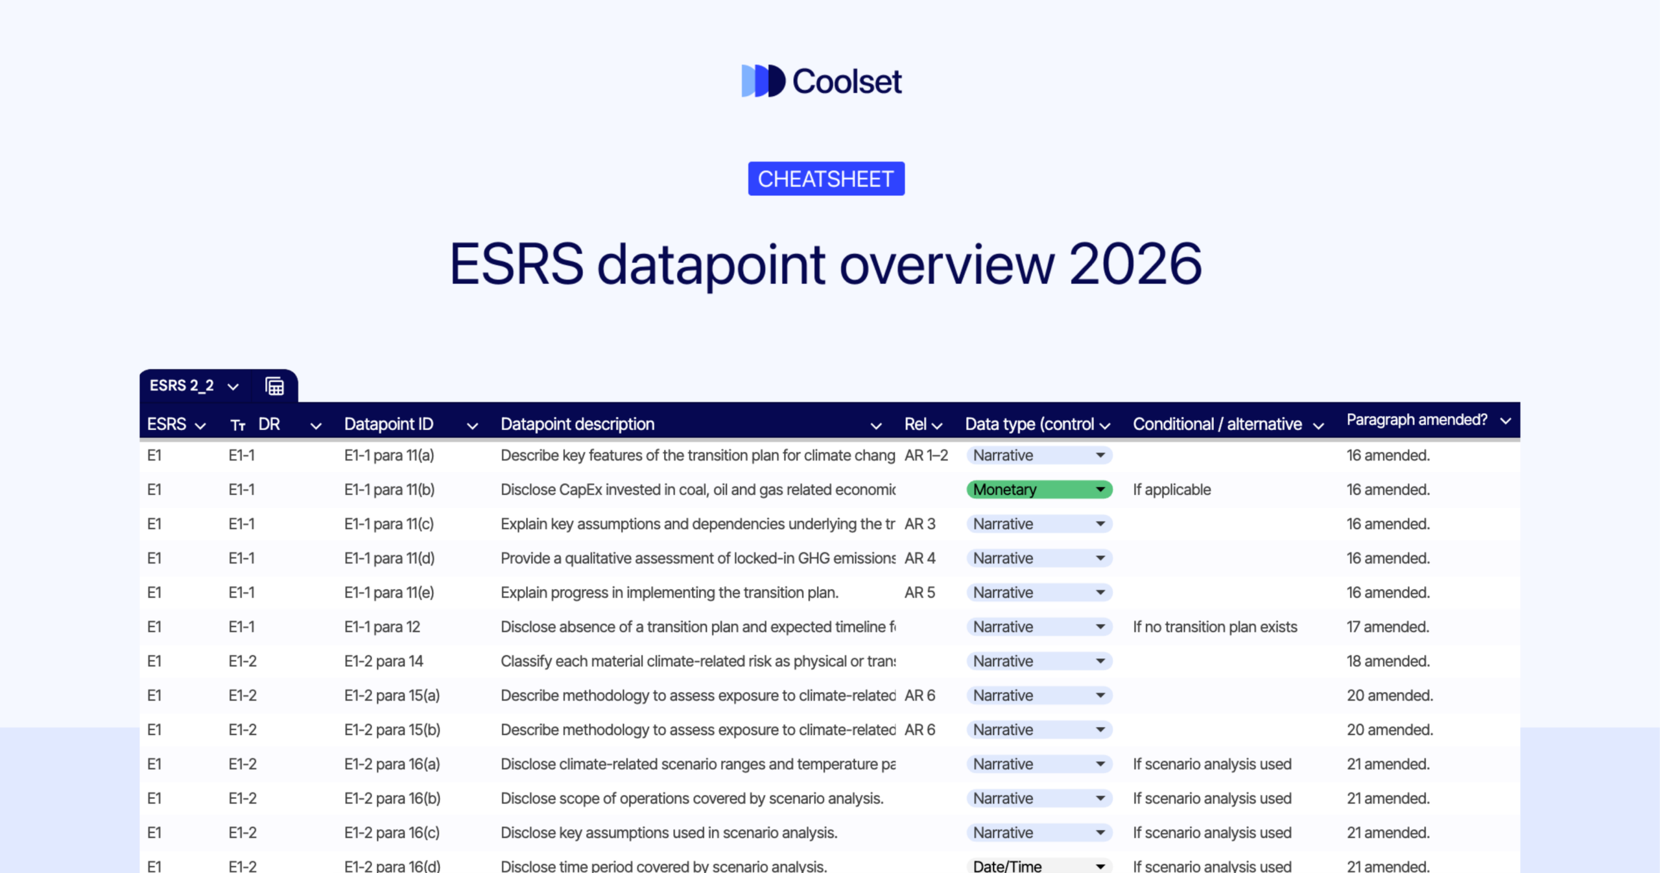
Task: Open the ESRS 2_2 sheet tab dropdown
Action: pos(233,387)
